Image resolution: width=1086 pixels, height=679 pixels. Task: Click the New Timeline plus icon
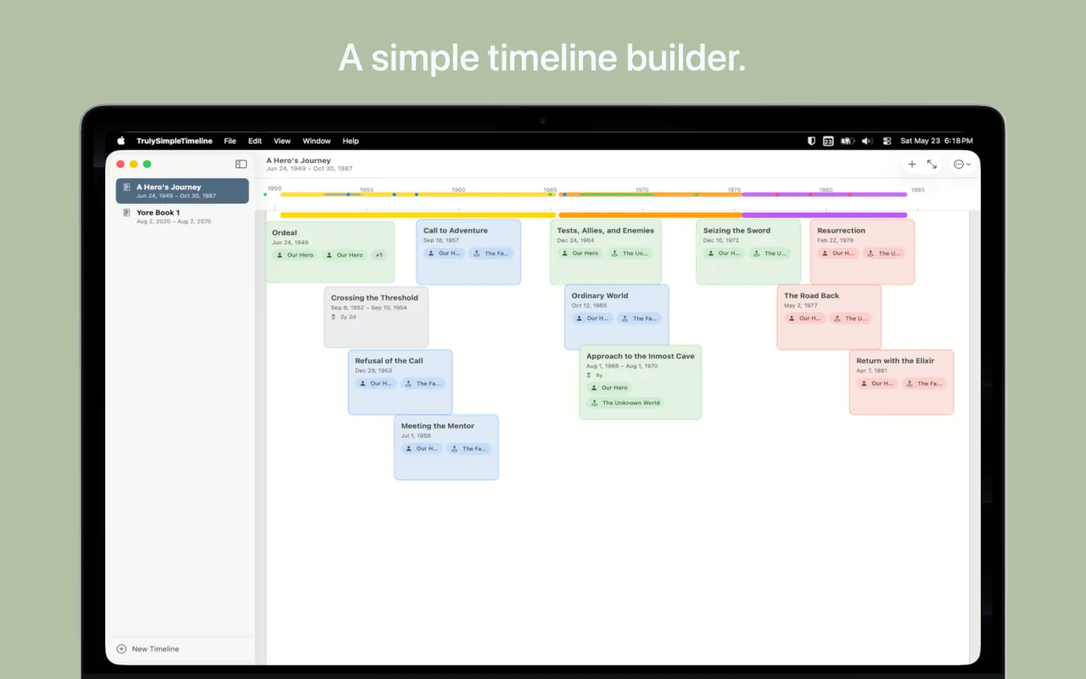point(121,648)
